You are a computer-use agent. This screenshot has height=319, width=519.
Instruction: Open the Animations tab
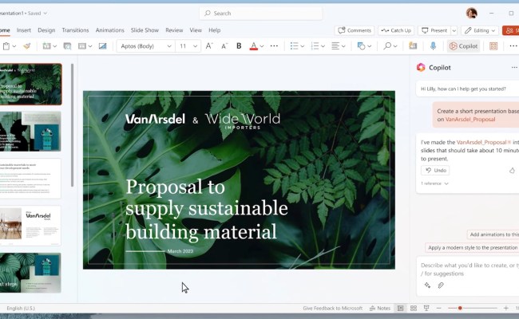(110, 30)
